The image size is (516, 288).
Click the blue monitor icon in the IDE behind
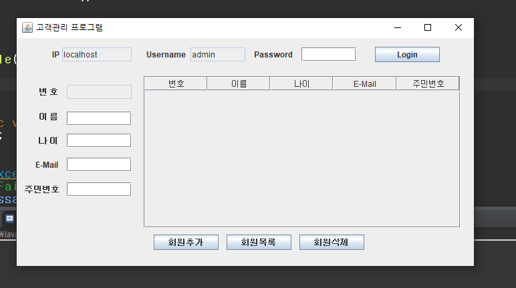pos(9,219)
